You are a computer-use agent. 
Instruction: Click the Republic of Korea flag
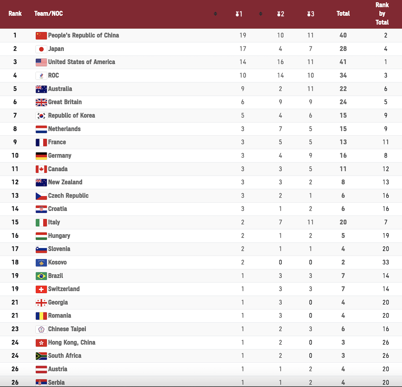coord(41,116)
